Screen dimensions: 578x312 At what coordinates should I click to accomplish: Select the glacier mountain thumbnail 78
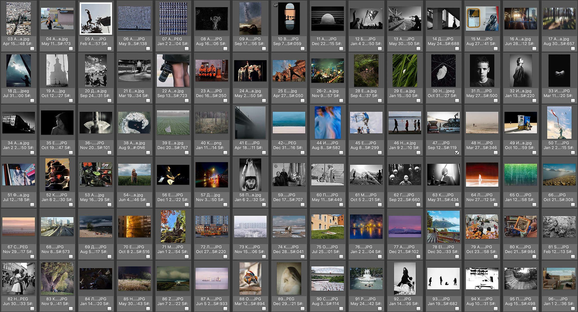point(443,226)
